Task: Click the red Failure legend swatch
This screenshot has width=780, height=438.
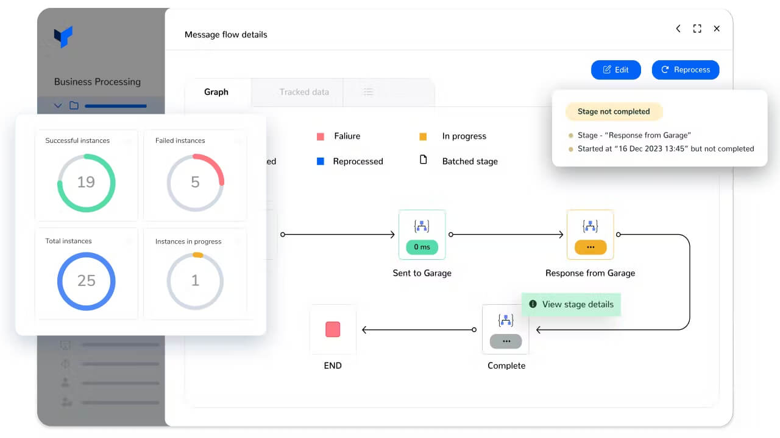Action: pyautogui.click(x=321, y=136)
